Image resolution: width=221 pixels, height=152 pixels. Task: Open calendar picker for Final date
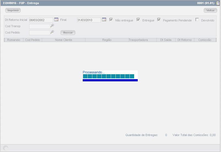[104, 20]
